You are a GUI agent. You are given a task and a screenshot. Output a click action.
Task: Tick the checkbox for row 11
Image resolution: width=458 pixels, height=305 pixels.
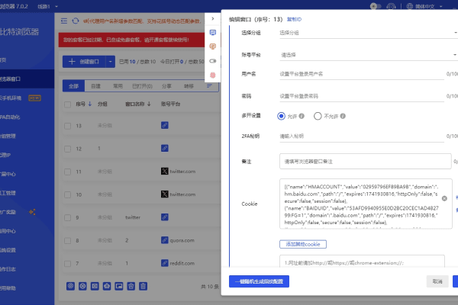(67, 172)
